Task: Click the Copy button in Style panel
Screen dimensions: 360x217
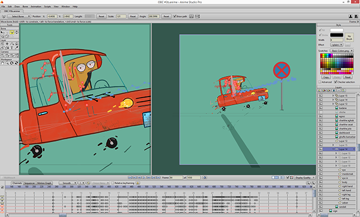Action: (x=326, y=77)
